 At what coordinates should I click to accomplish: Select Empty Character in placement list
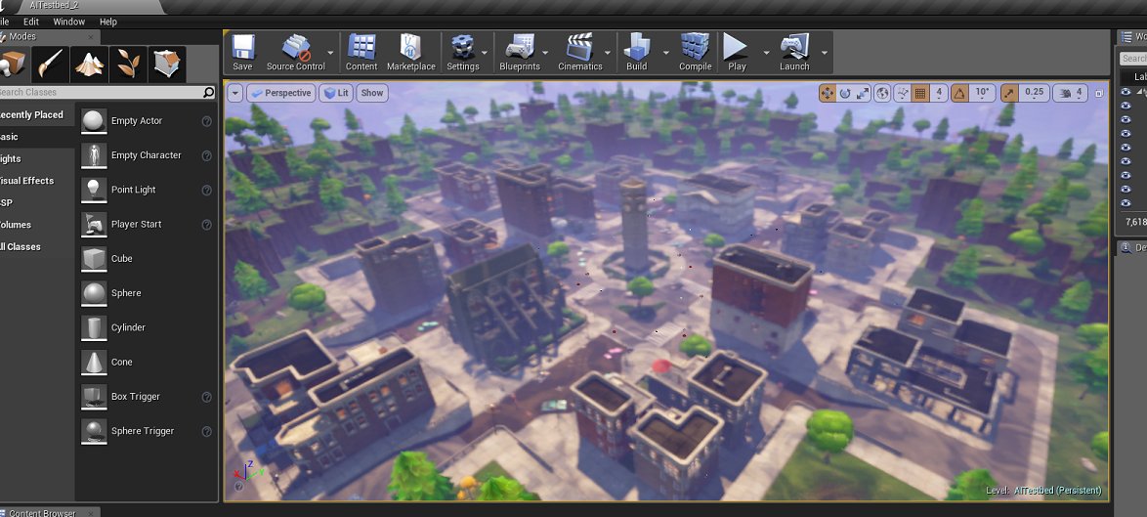(x=147, y=155)
